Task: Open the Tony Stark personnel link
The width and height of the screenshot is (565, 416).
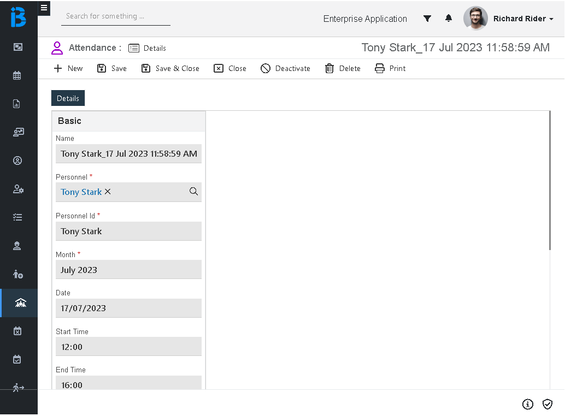Action: tap(81, 192)
